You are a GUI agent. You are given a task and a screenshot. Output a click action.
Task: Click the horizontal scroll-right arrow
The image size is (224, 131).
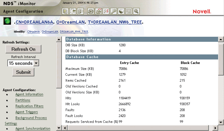point(215,128)
